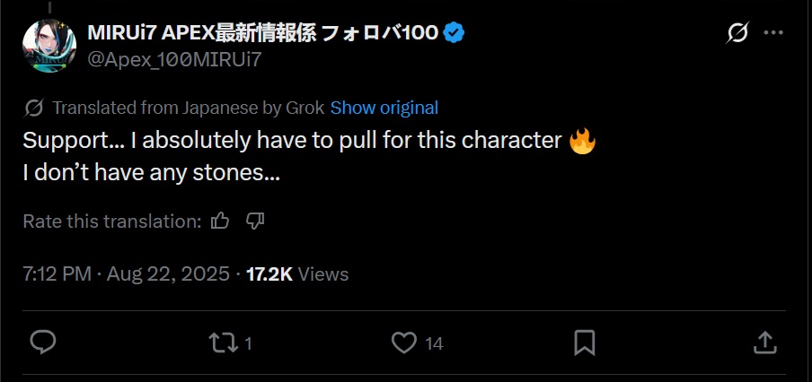
Task: Rate translation with thumbs down
Action: pyautogui.click(x=255, y=221)
